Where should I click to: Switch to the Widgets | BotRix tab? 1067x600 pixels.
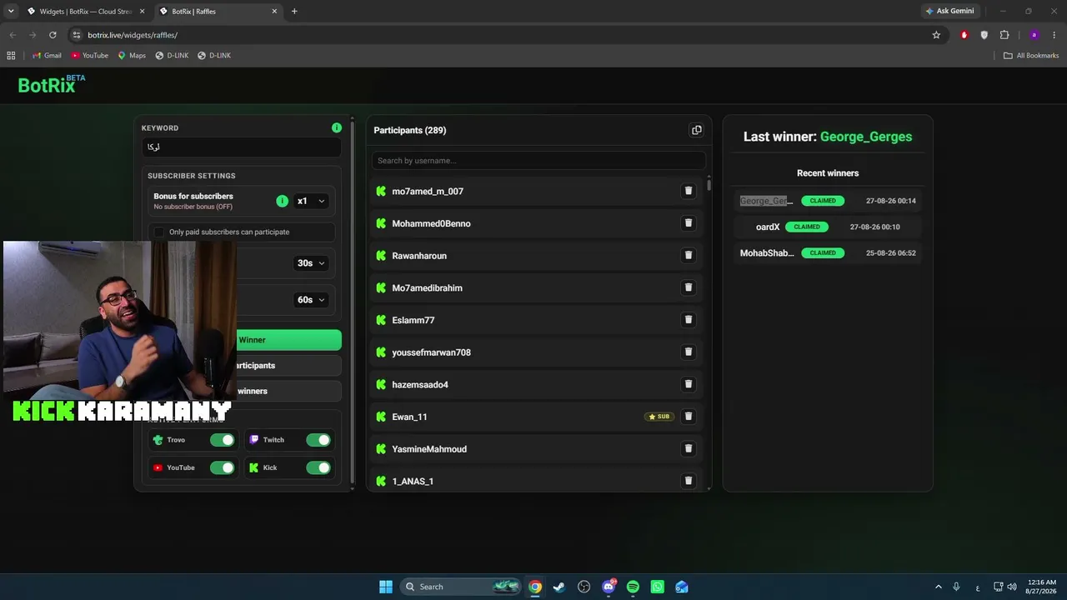tap(86, 12)
